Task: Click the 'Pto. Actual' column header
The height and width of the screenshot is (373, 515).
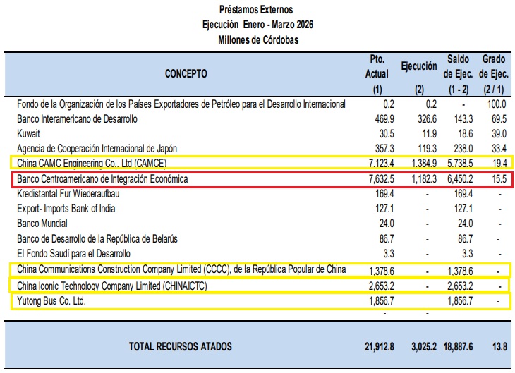Action: pyautogui.click(x=377, y=67)
